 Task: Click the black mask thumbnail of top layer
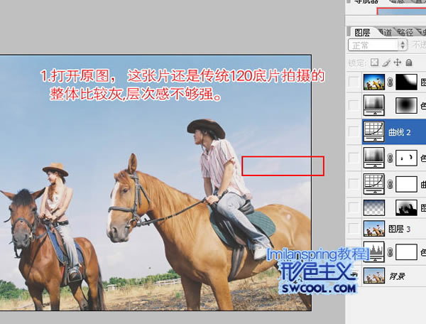click(406, 82)
